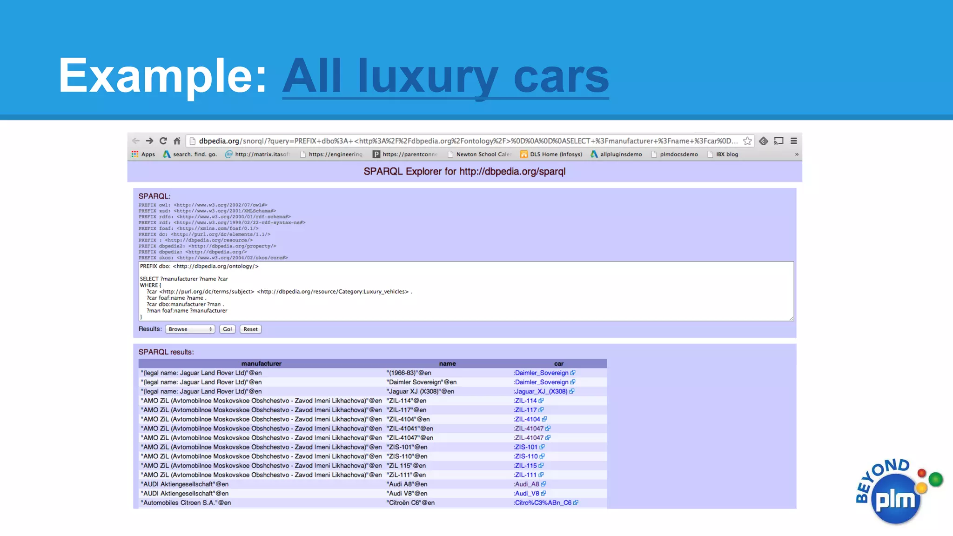The height and width of the screenshot is (536, 953).
Task: Open the :ZIS-101 resource link
Action: (x=525, y=447)
